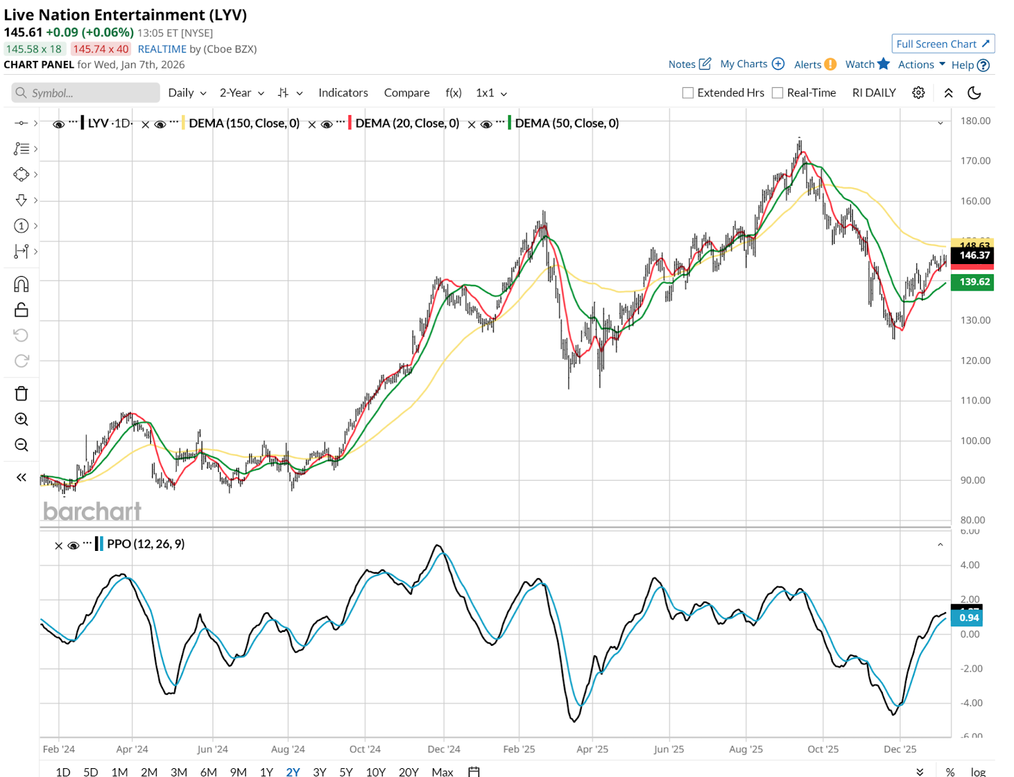
Task: Select the 6M time range tab
Action: click(209, 771)
